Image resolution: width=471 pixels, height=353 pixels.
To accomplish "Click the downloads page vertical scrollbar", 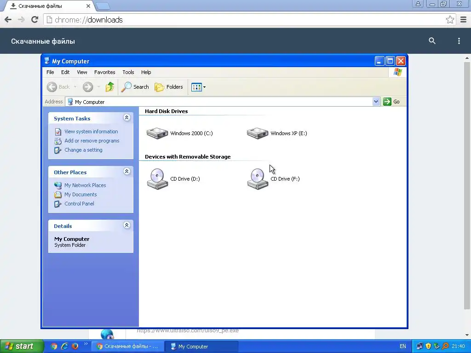I will [x=467, y=186].
